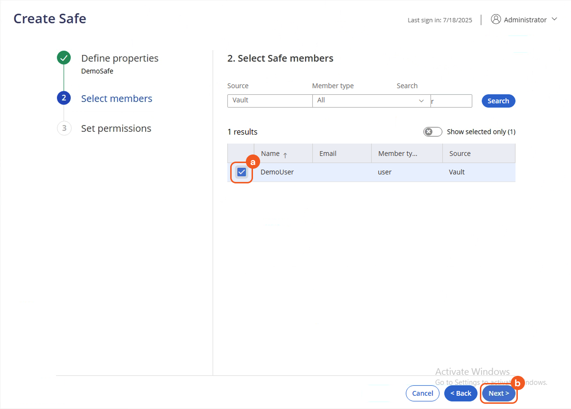Click the Cancel button

click(x=422, y=393)
